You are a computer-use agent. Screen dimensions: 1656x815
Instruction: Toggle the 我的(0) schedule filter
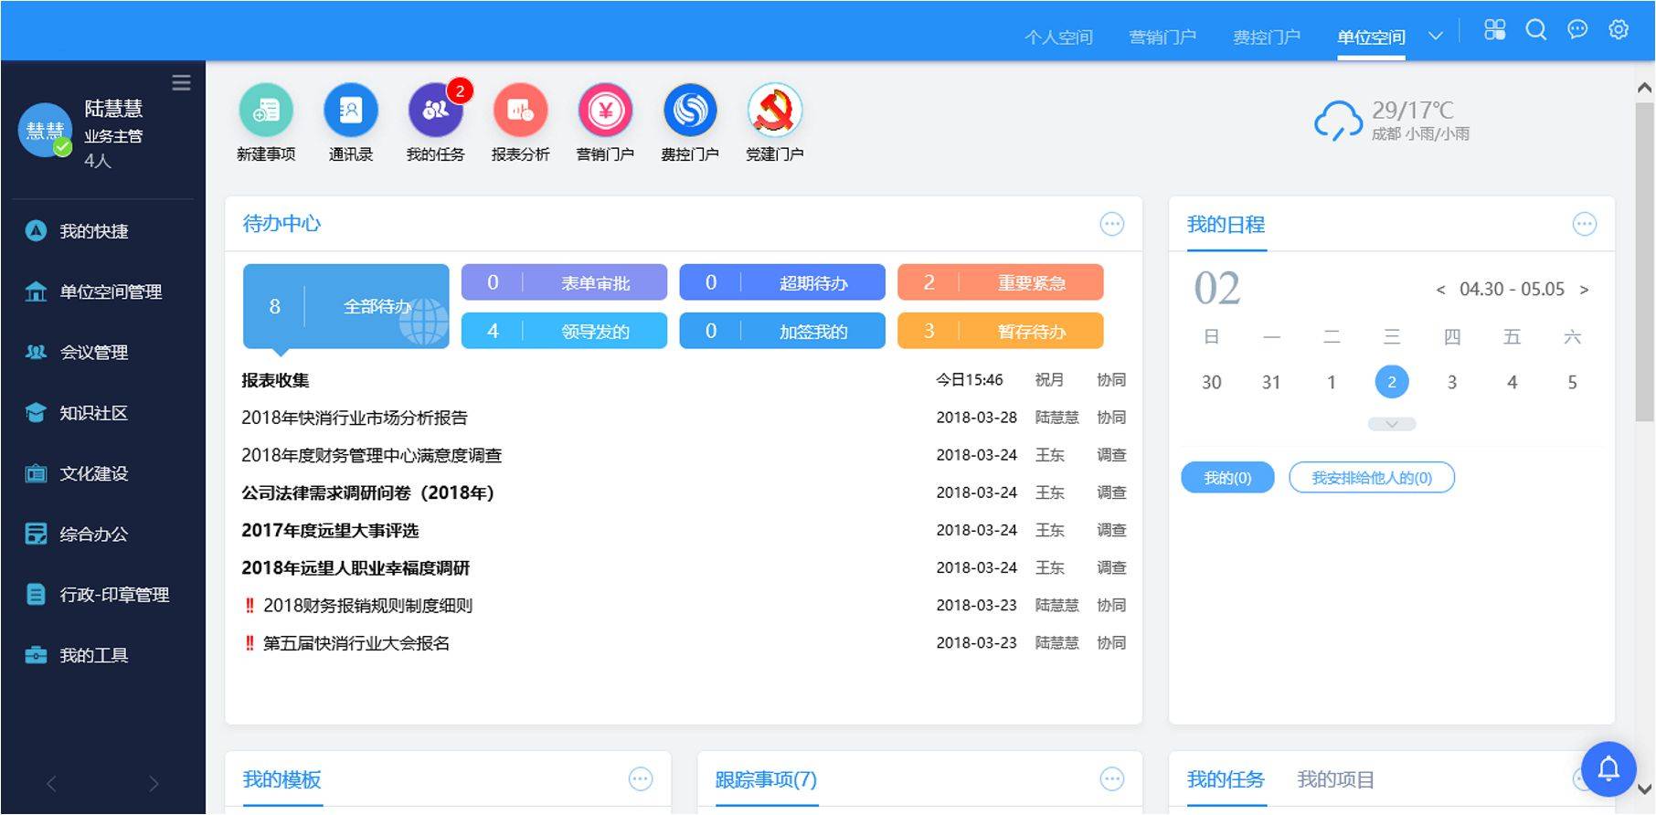[x=1227, y=478]
